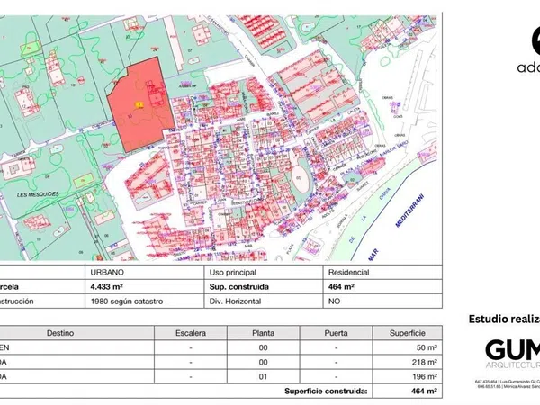Select the Puerta column header
Viewport: 540px width, 405px height.
point(336,332)
